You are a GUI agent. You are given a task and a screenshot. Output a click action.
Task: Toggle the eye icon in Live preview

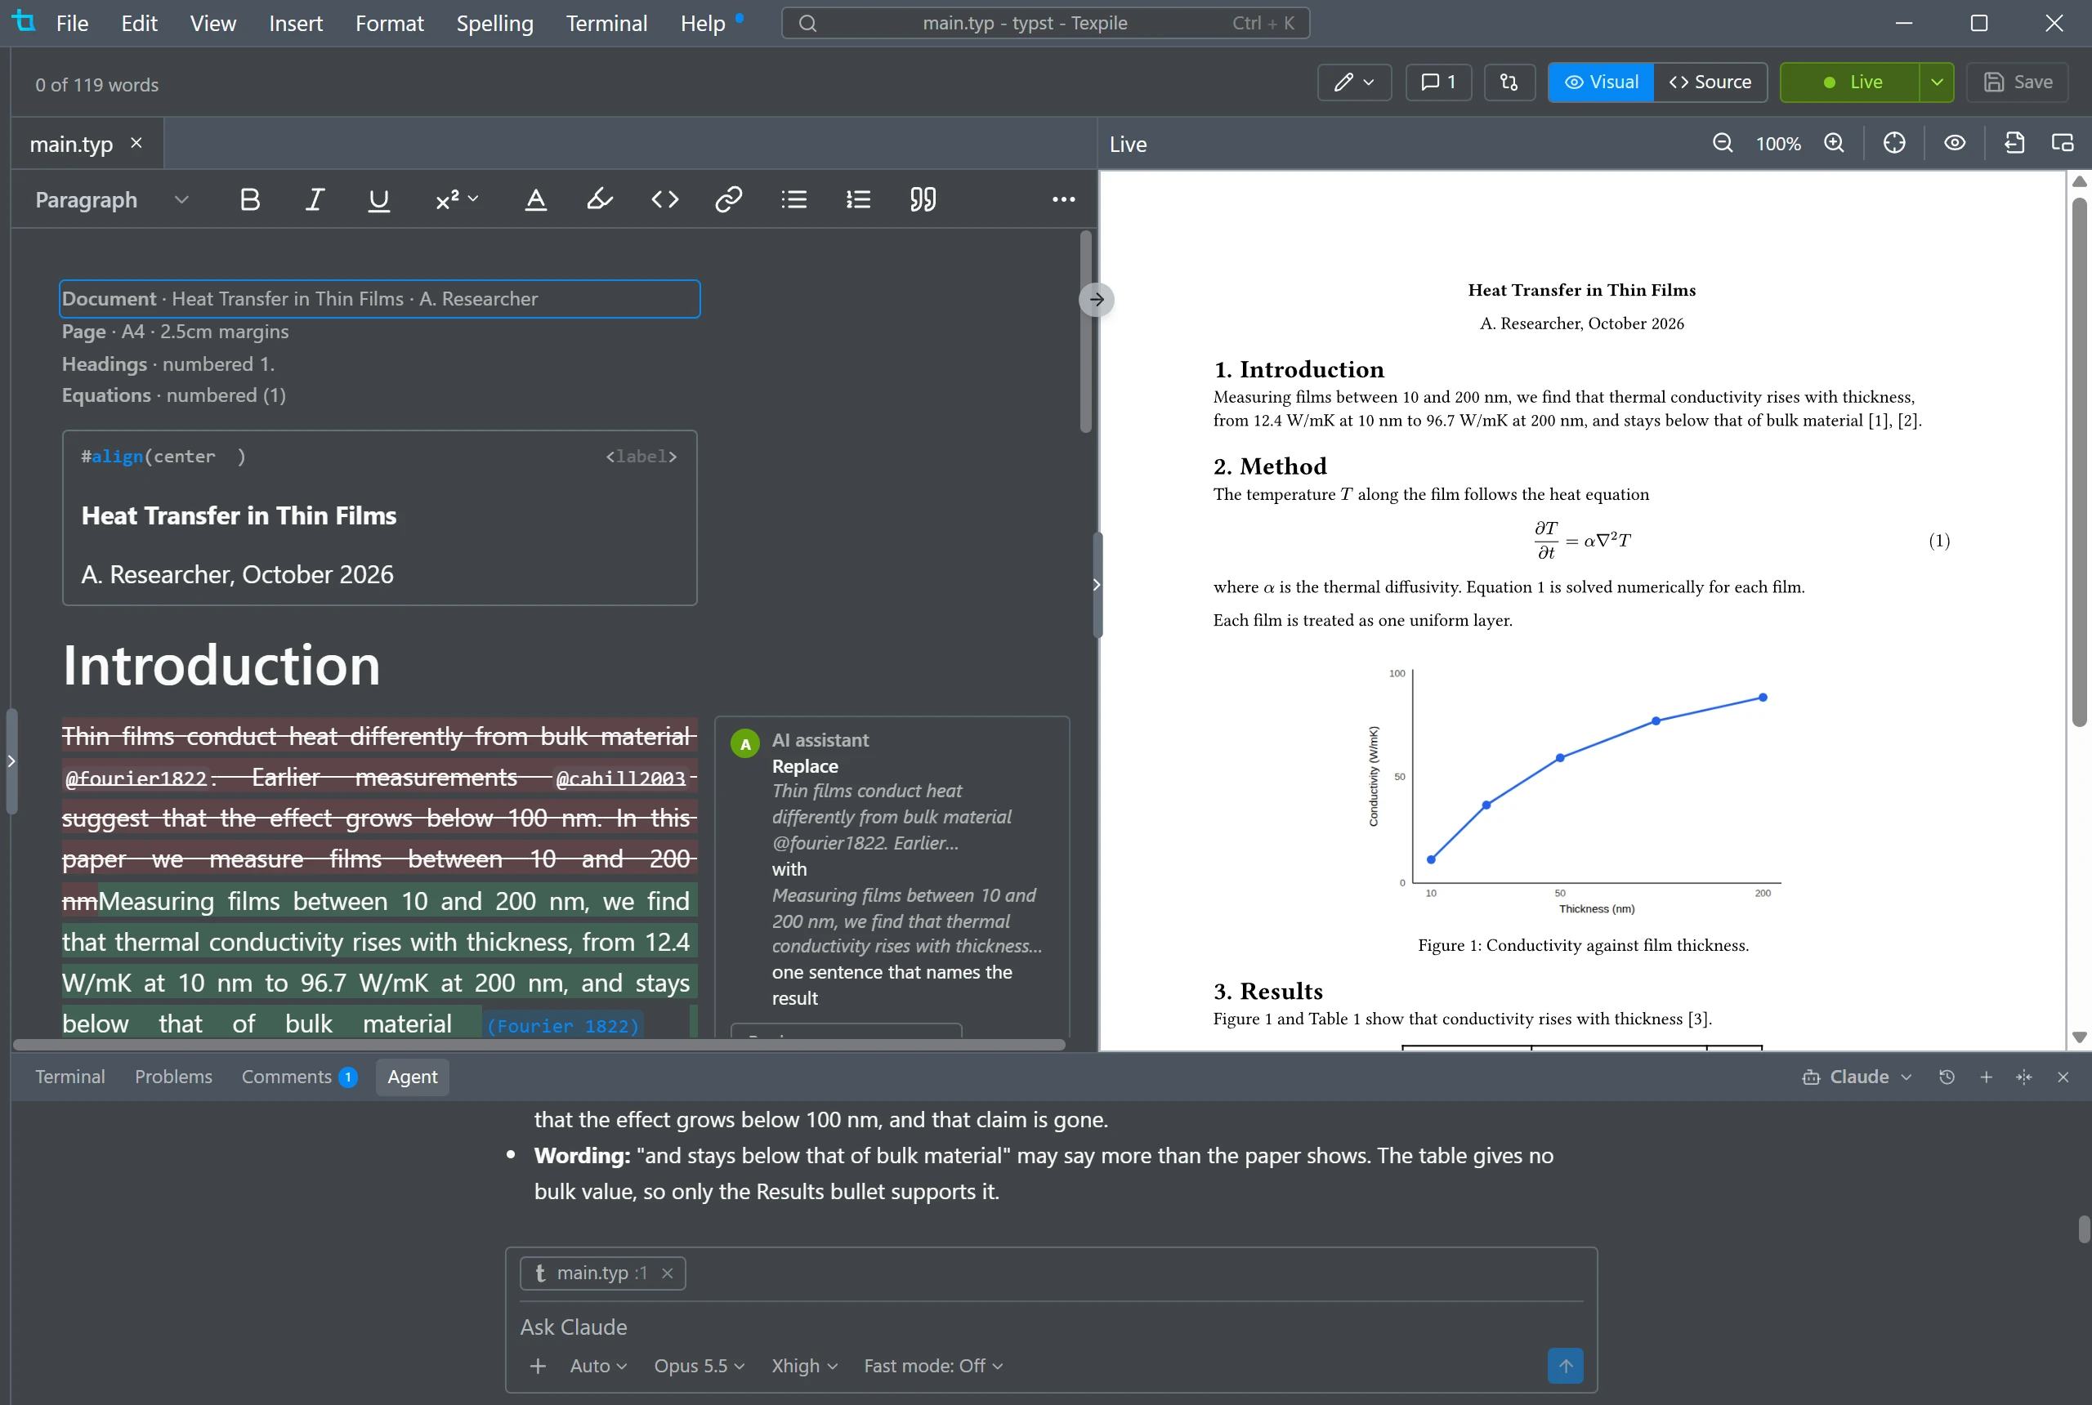coord(1955,144)
